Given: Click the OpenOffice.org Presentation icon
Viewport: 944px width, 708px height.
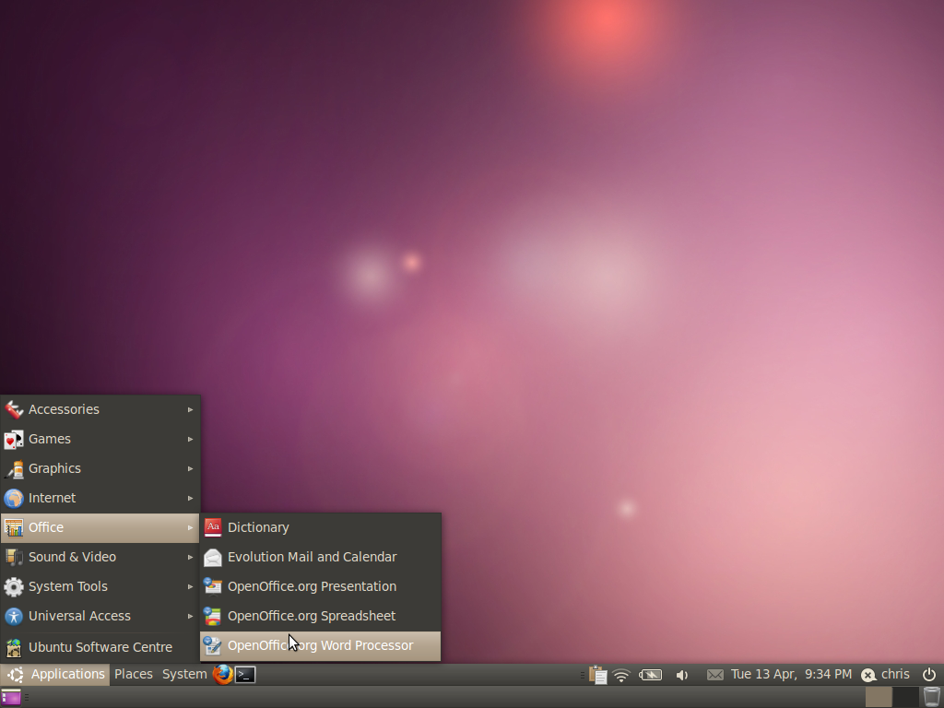Looking at the screenshot, I should point(213,586).
